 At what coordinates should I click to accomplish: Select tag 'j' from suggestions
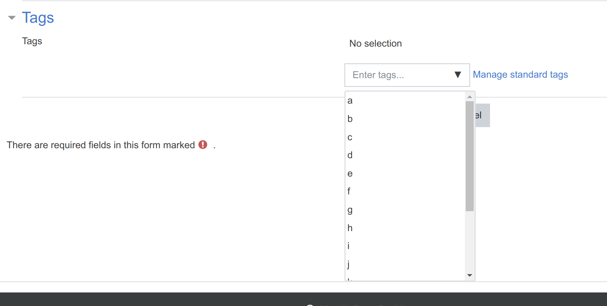405,264
